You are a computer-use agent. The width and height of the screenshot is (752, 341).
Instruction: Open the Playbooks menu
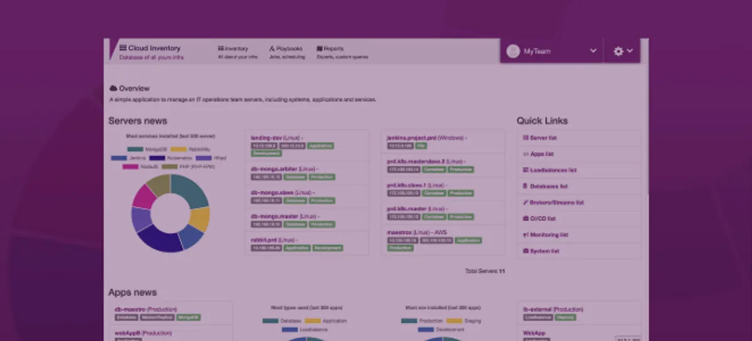click(x=286, y=48)
